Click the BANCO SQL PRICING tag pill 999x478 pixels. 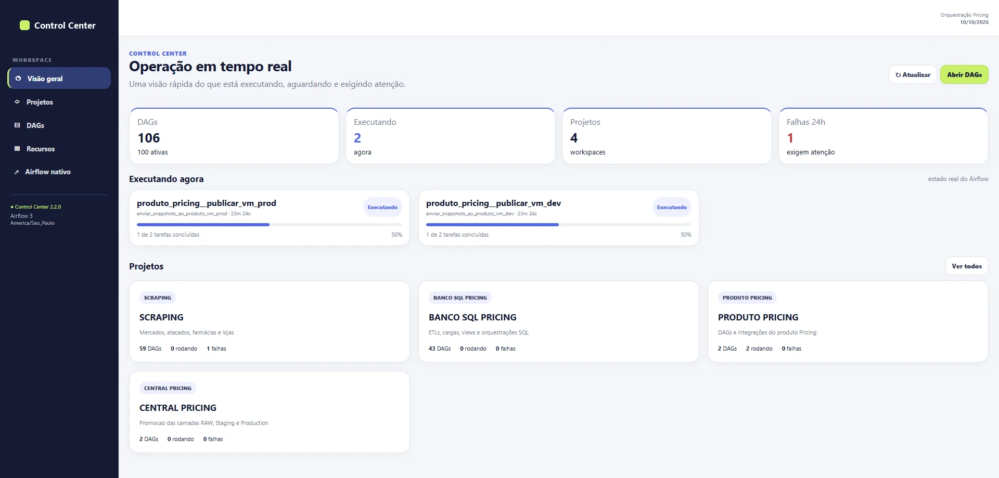click(x=460, y=298)
